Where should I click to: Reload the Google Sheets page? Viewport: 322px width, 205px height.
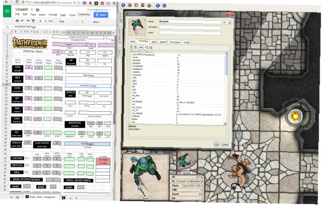pos(17,2)
